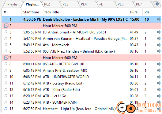Select the first Playlis... tab
Screen dimensions: 162x114
14,4
